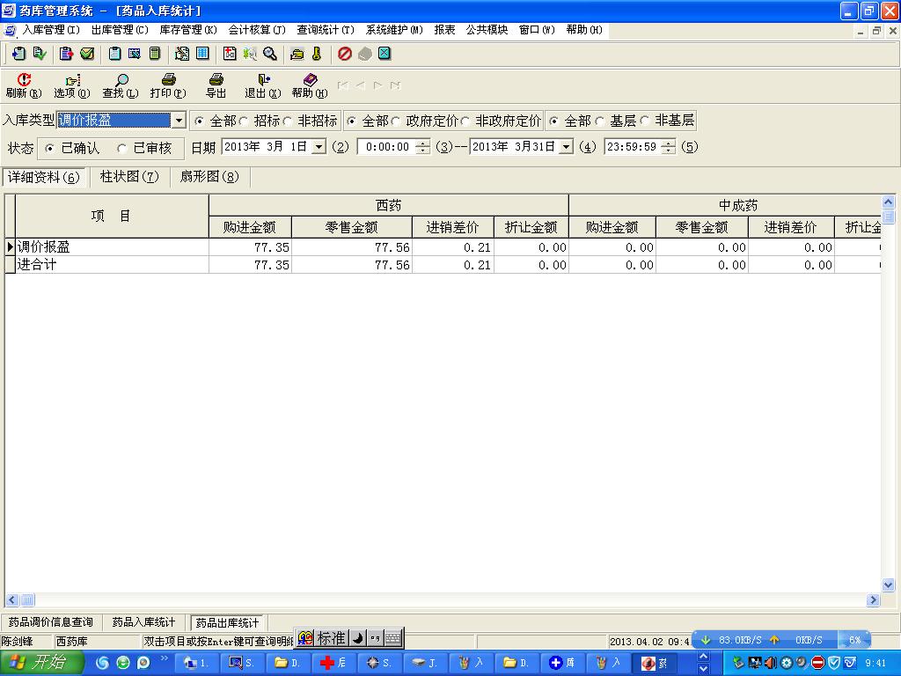Click the horizontal scrollbar right arrow
The width and height of the screenshot is (901, 676).
click(x=874, y=600)
